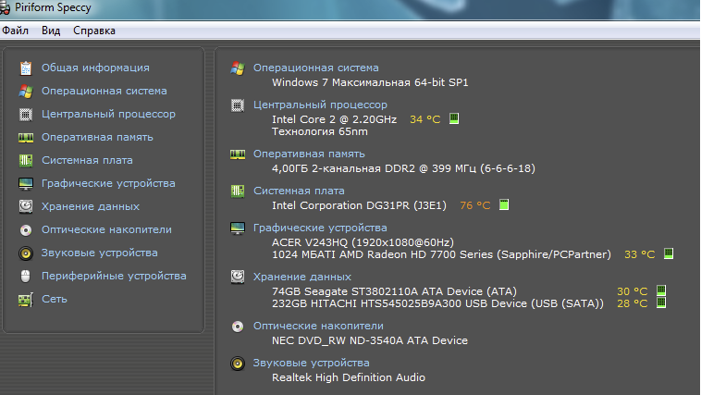The image size is (701, 395).
Task: Open Сеть section in sidebar
Action: pyautogui.click(x=55, y=299)
